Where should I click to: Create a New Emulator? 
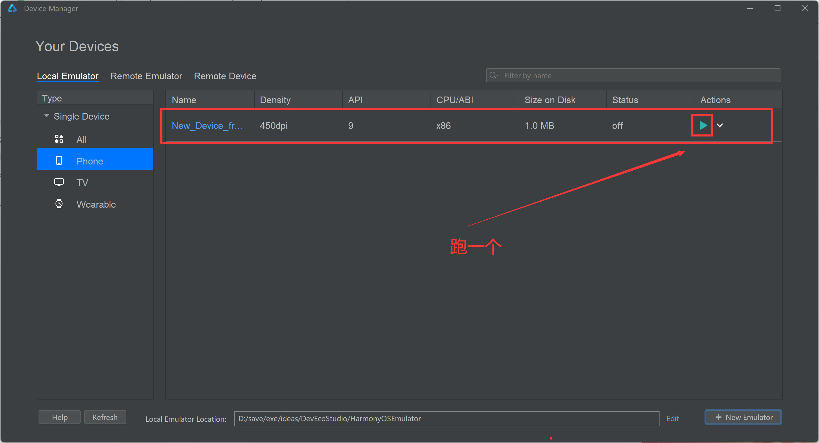743,417
